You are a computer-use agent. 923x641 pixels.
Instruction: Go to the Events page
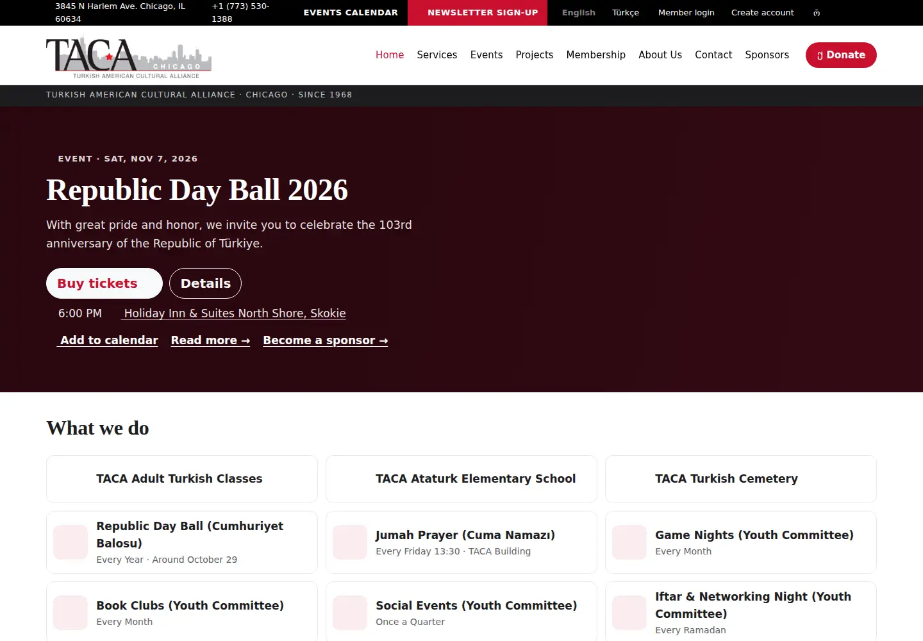(486, 55)
